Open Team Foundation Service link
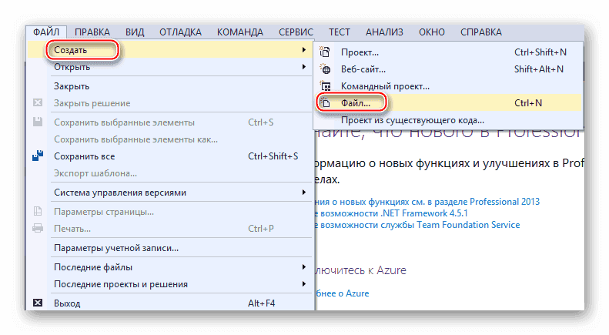 (417, 225)
